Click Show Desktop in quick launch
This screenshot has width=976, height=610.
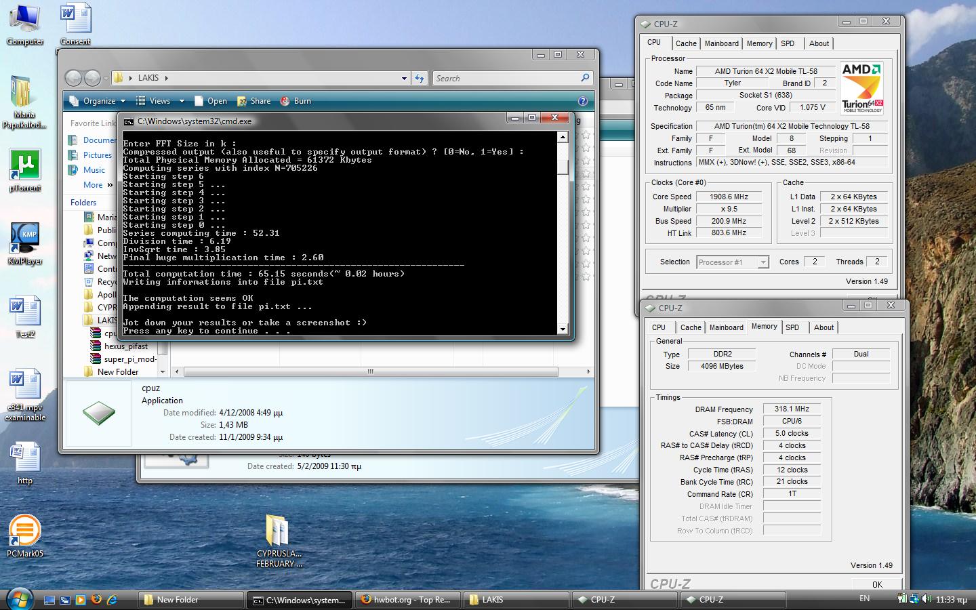49,600
